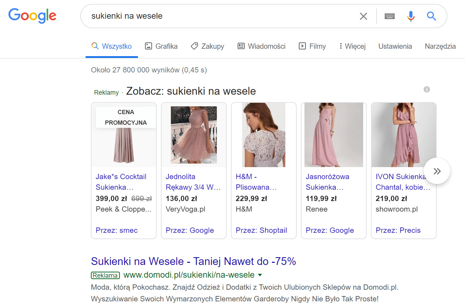This screenshot has height=307, width=465.
Task: Click the H&M seller name
Action: tap(244, 209)
